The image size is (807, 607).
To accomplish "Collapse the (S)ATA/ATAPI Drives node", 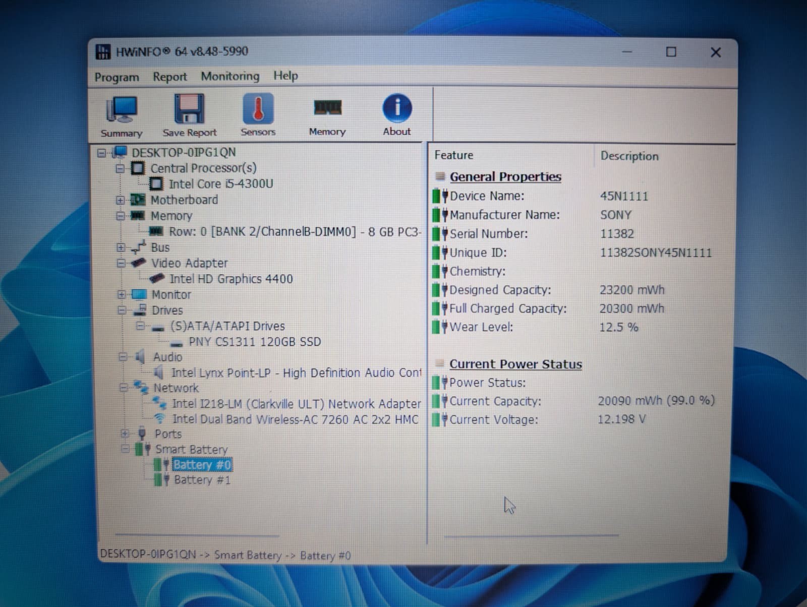I will coord(140,326).
